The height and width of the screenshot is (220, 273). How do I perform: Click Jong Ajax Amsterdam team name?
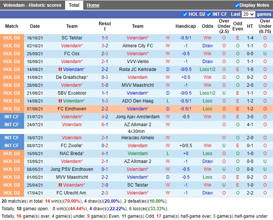pyautogui.click(x=137, y=117)
